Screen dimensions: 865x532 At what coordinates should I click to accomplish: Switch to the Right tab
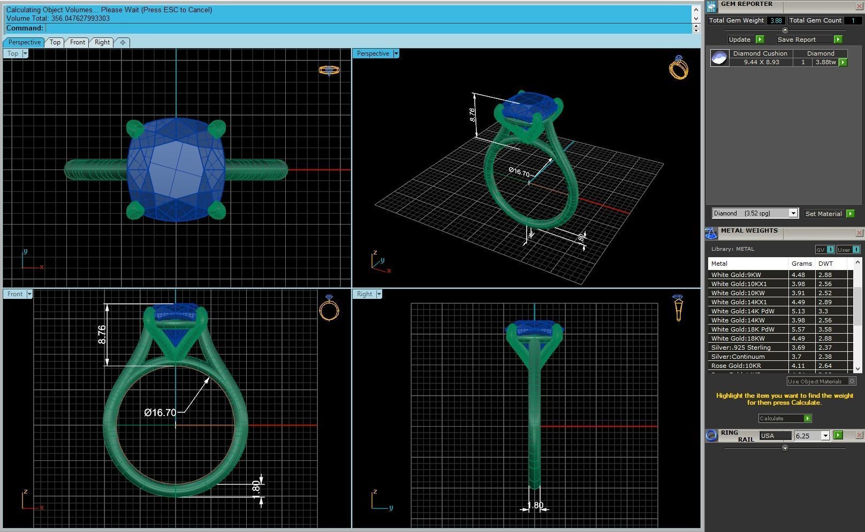pyautogui.click(x=102, y=42)
